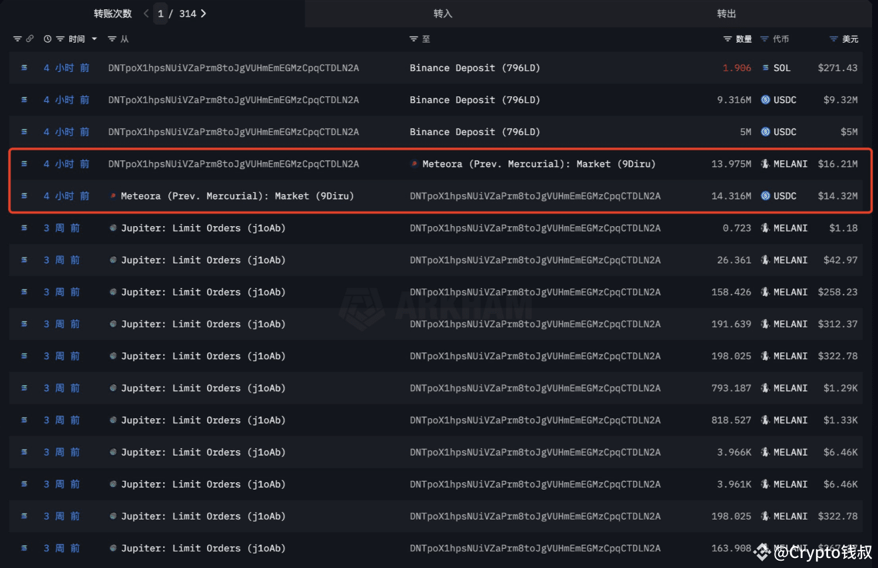
Task: Click the '4 小时 前' time in SOL row
Action: click(x=67, y=68)
